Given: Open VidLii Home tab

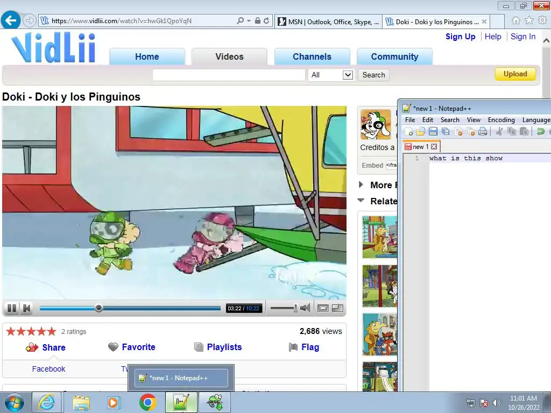Looking at the screenshot, I should pyautogui.click(x=147, y=56).
